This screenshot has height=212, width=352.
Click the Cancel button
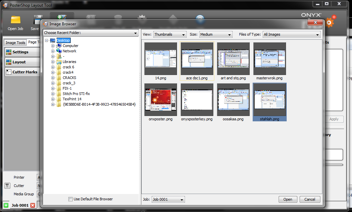point(310,199)
